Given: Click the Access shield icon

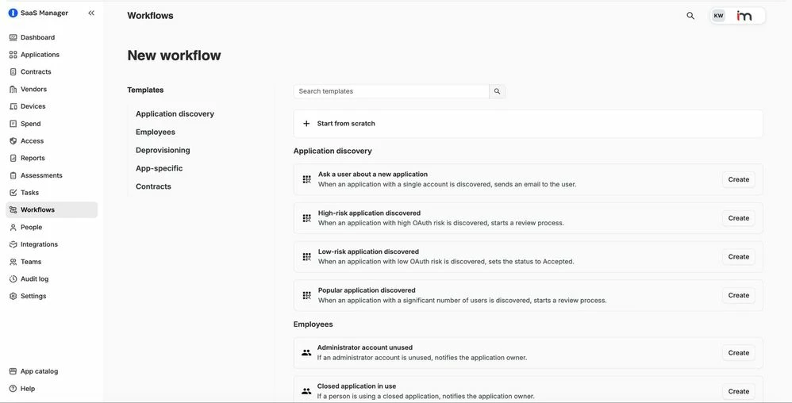Looking at the screenshot, I should [13, 141].
